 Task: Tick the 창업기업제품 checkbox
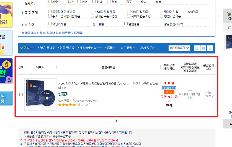161,16
